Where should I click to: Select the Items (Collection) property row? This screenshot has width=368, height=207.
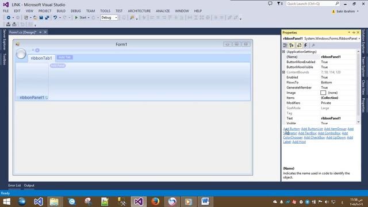pos(319,98)
